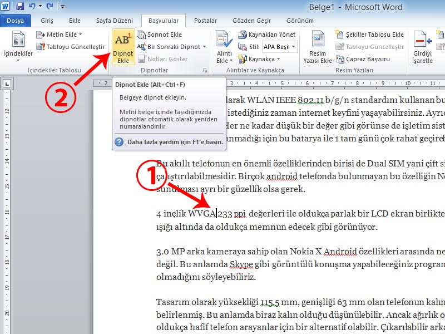Image resolution: width=445 pixels, height=334 pixels.
Task: Switch to the Gözden Geçir tab
Action: (x=251, y=21)
